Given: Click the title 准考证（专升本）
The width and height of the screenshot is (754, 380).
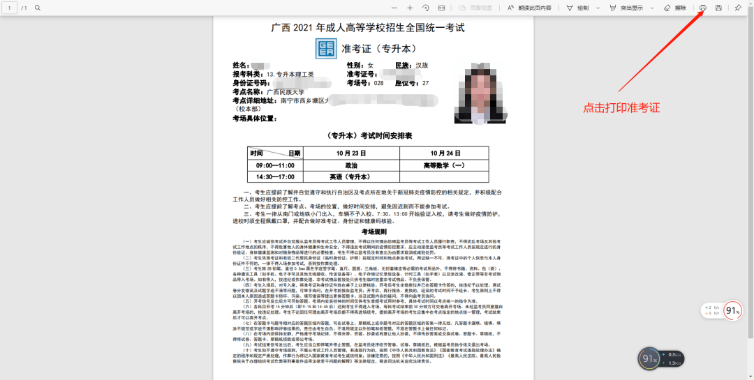Looking at the screenshot, I should tap(378, 49).
